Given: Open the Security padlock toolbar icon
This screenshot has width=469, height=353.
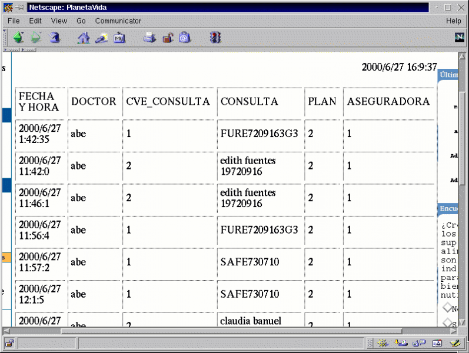Looking at the screenshot, I should [168, 38].
